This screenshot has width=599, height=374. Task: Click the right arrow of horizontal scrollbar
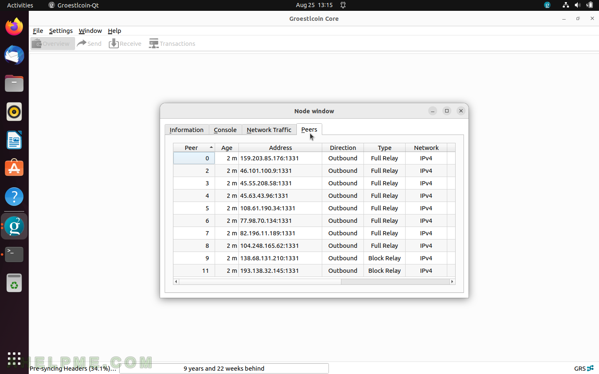point(452,282)
